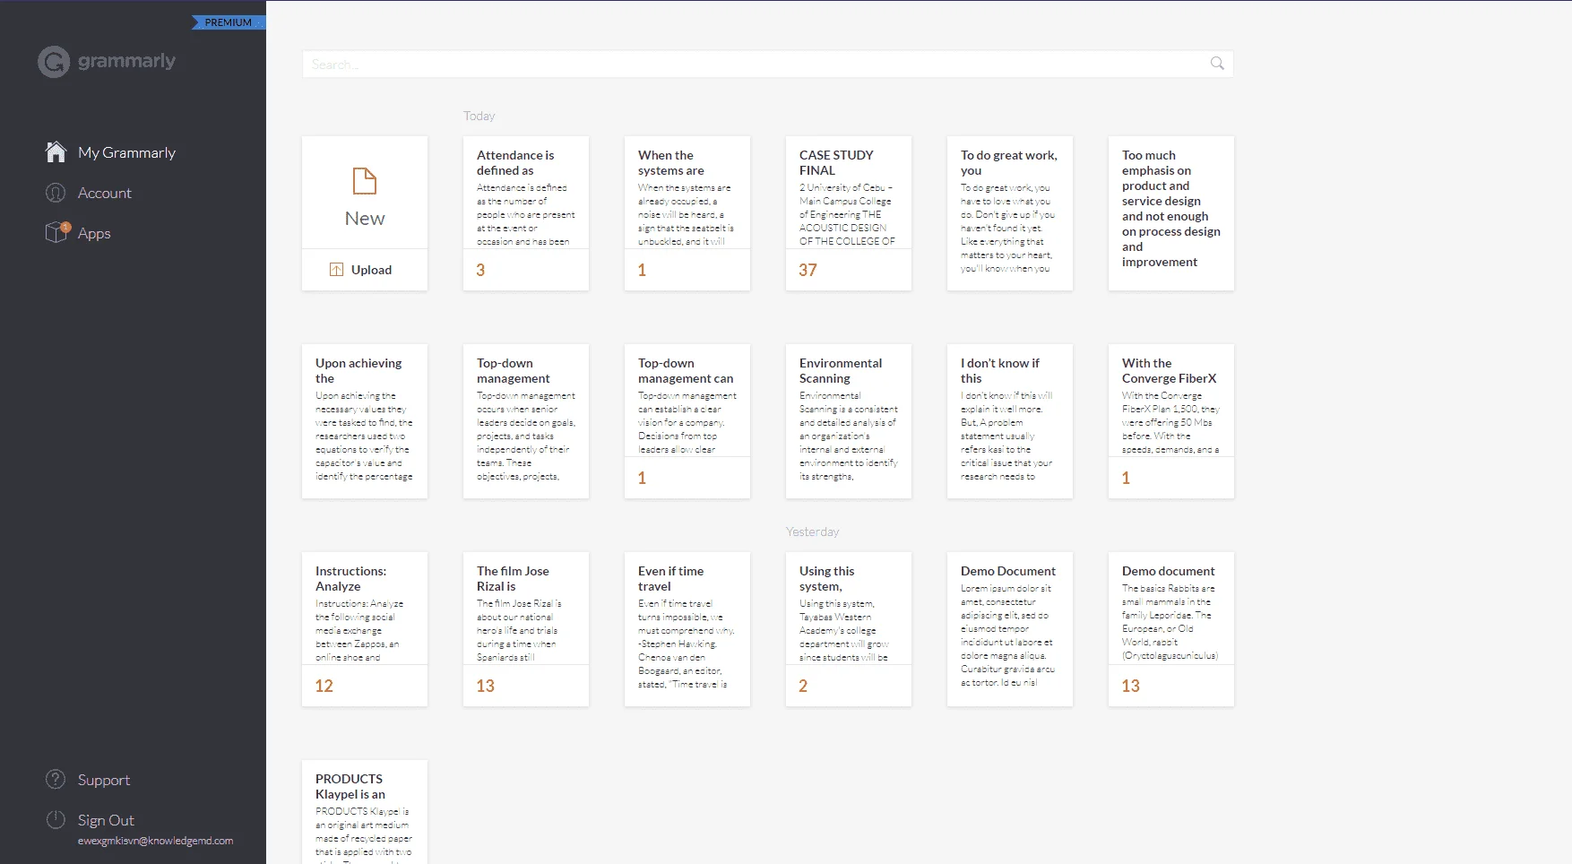Open 'I don't know if this' document
The height and width of the screenshot is (864, 1572).
coord(1010,421)
